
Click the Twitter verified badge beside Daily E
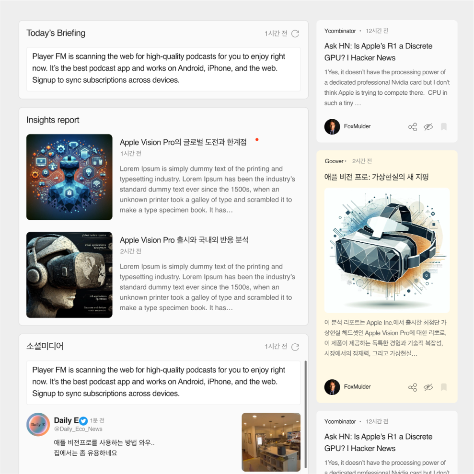(83, 421)
